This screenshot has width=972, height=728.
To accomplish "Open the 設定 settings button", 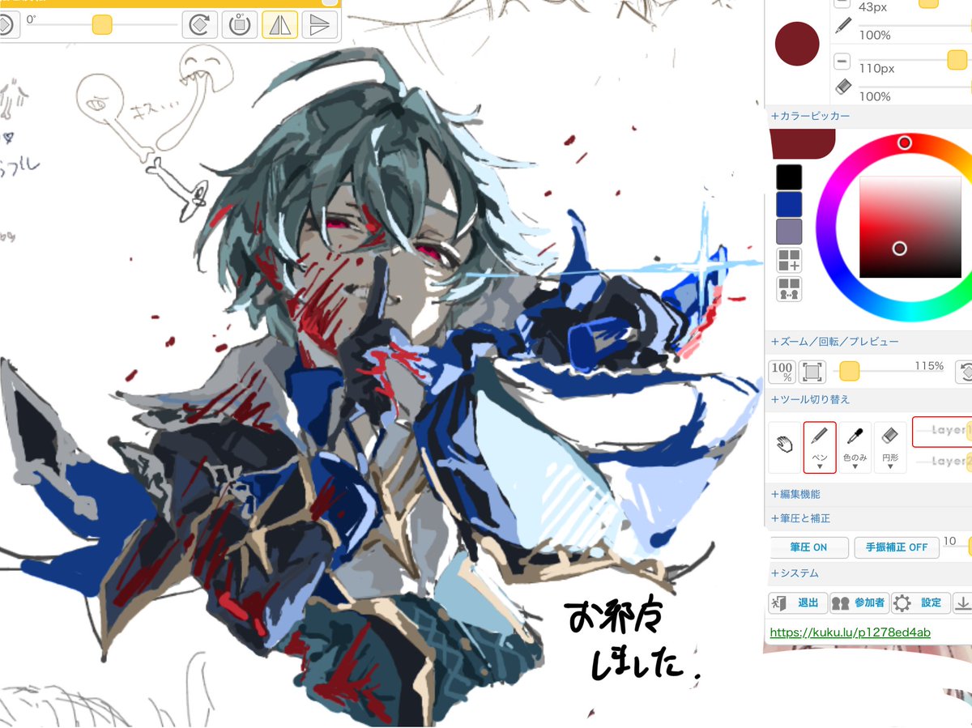I will coord(919,603).
